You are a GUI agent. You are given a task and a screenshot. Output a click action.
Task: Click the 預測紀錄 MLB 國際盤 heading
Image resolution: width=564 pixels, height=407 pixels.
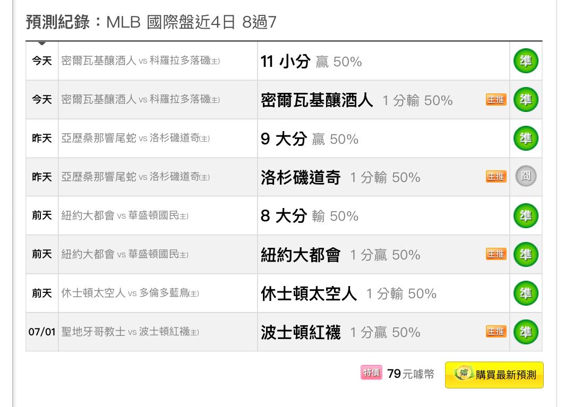coord(151,22)
